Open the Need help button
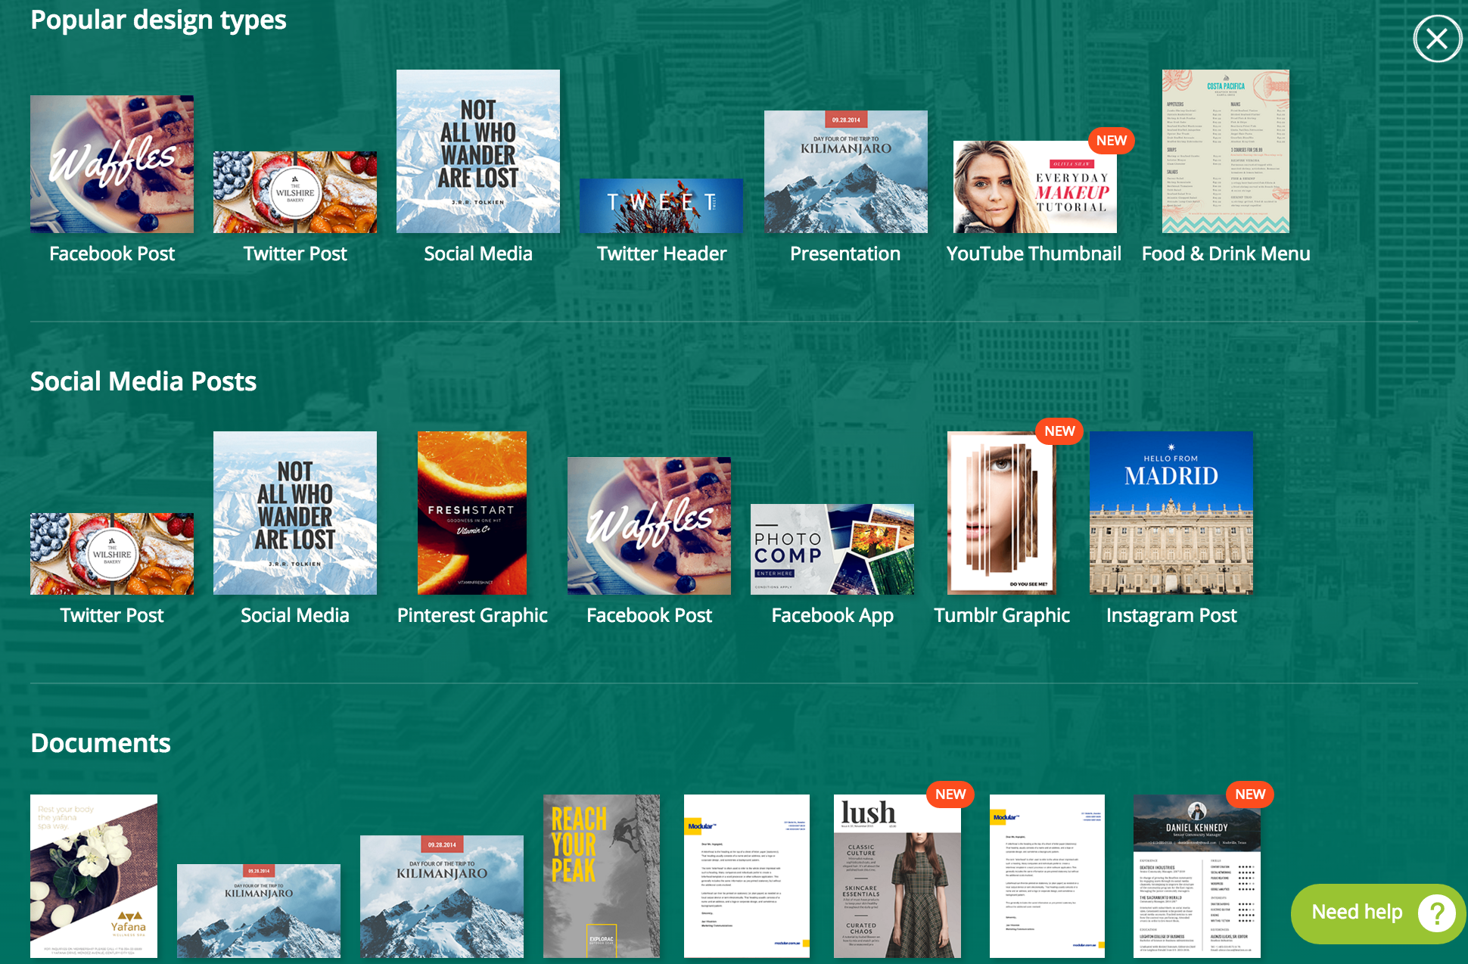This screenshot has width=1468, height=964. click(x=1377, y=913)
